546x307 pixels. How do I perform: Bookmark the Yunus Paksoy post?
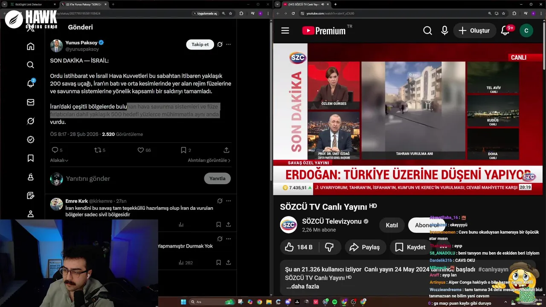coord(183,150)
